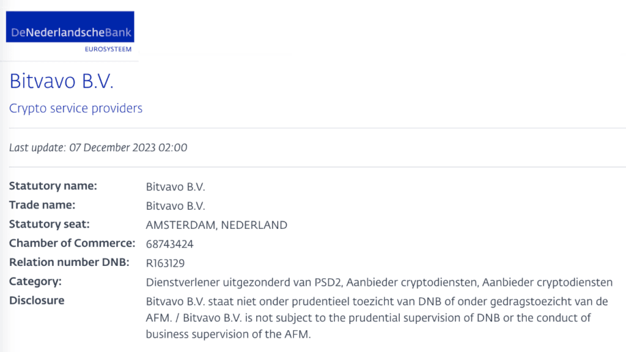626x352 pixels.
Task: Select the Statutory name value Bitvavo B.V.
Action: pyautogui.click(x=175, y=187)
